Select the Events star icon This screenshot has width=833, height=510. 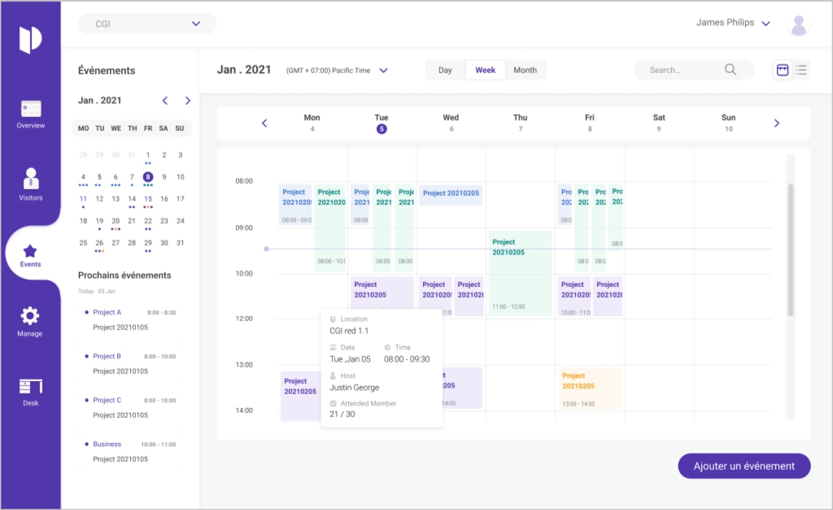(x=30, y=251)
